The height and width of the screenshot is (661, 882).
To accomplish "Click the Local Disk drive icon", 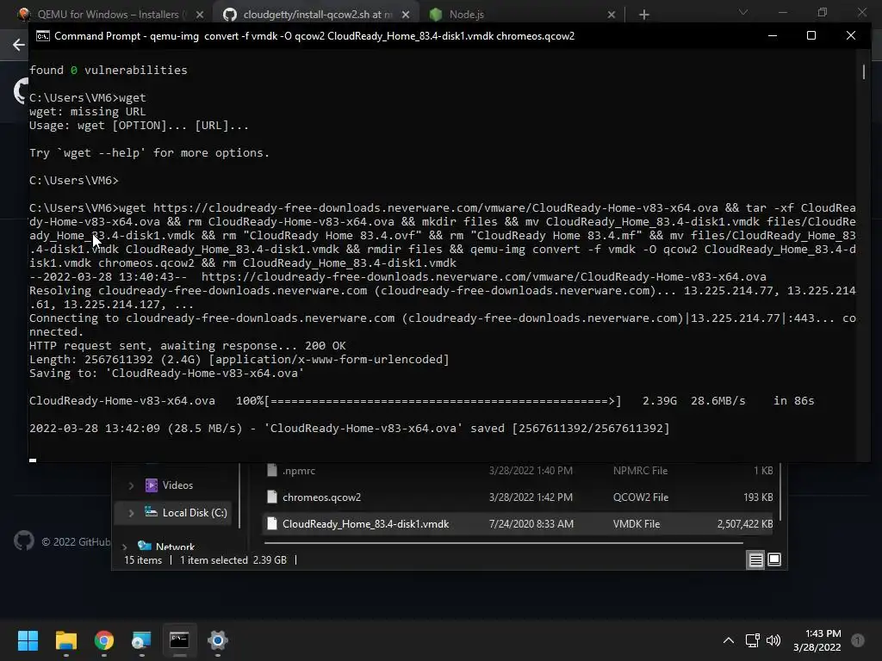I will coord(151,512).
